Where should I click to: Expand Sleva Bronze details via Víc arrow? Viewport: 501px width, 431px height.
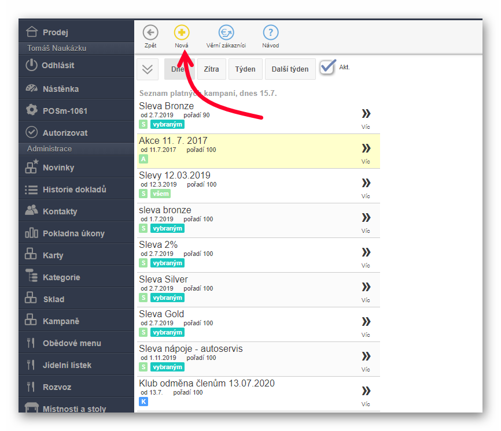click(366, 114)
